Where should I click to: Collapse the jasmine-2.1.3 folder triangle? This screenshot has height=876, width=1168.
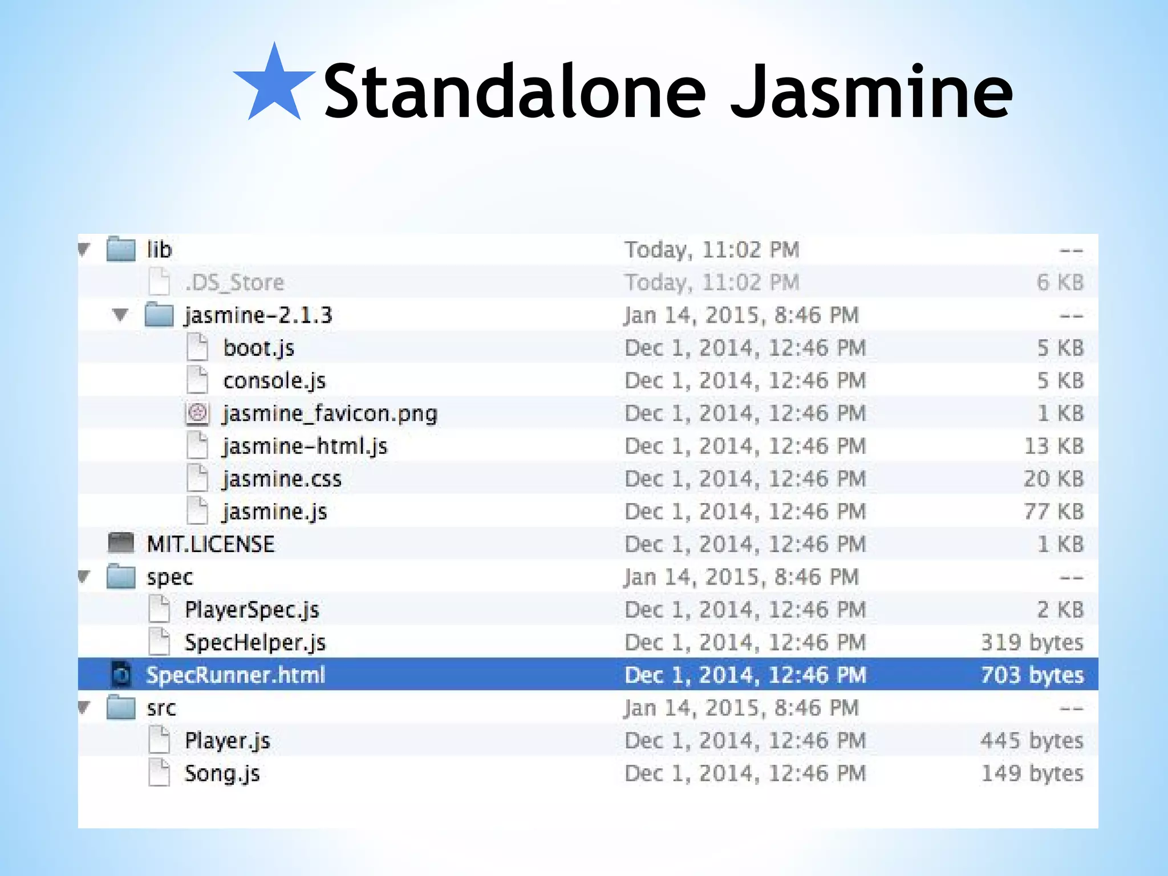120,314
